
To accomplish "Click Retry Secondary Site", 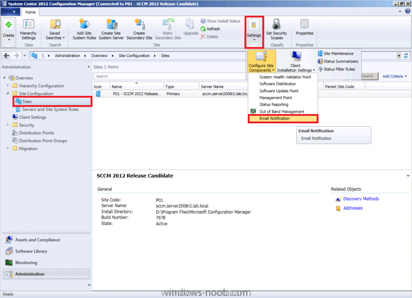I will pos(168,29).
